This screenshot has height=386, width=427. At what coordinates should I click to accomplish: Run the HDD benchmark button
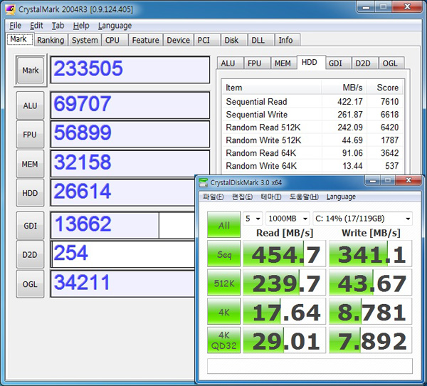30,193
